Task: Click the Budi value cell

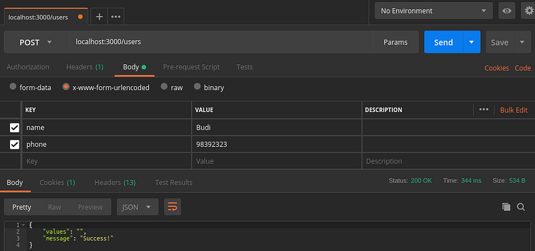Action: point(277,128)
